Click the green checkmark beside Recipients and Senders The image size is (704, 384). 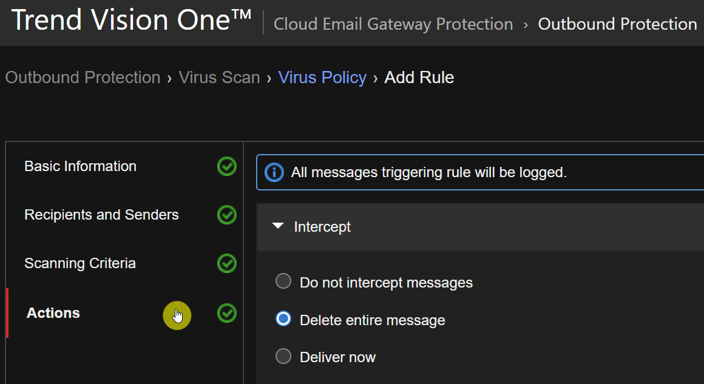point(227,215)
